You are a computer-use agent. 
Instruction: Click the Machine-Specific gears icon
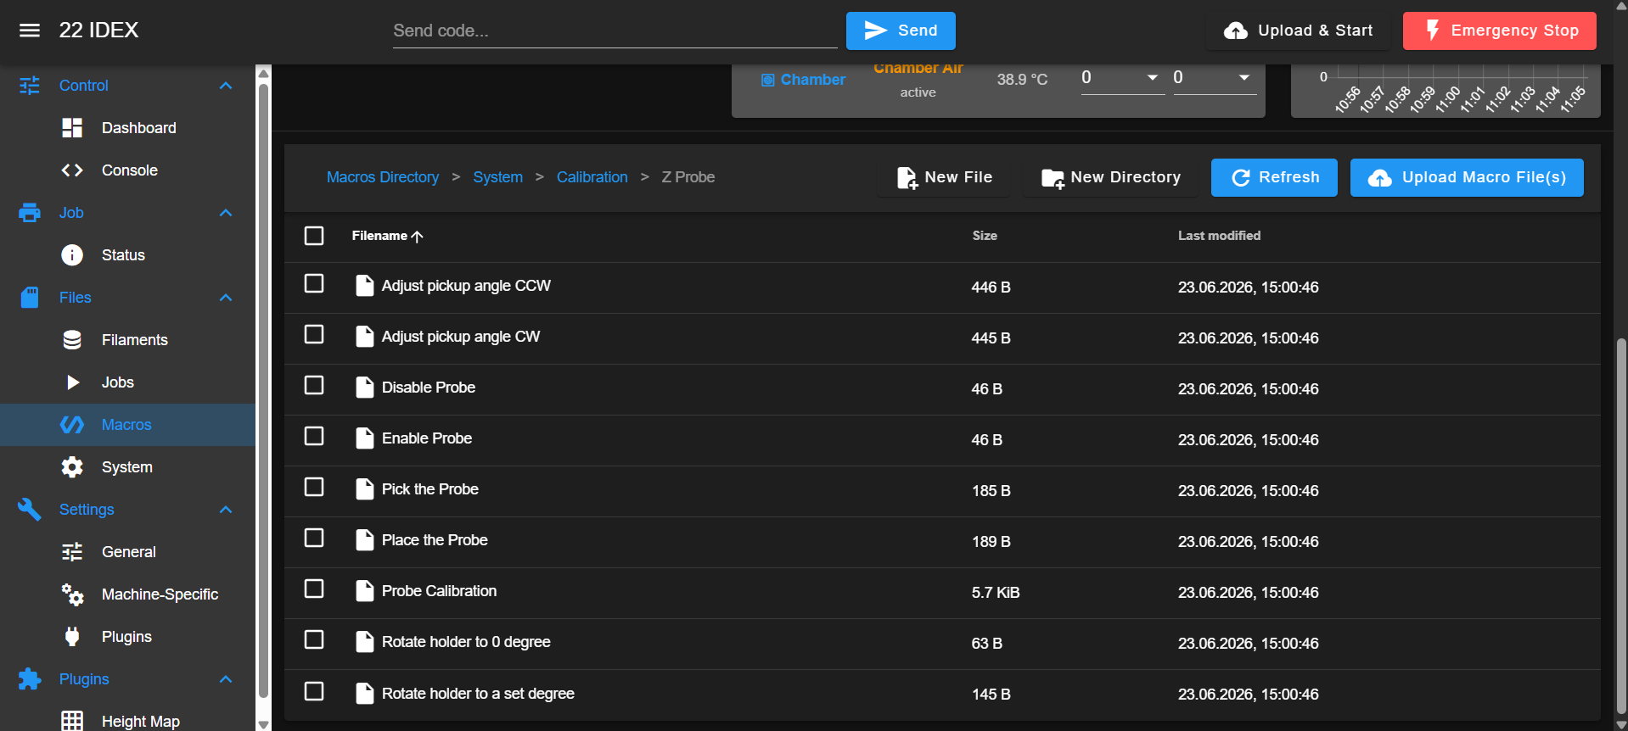(72, 594)
